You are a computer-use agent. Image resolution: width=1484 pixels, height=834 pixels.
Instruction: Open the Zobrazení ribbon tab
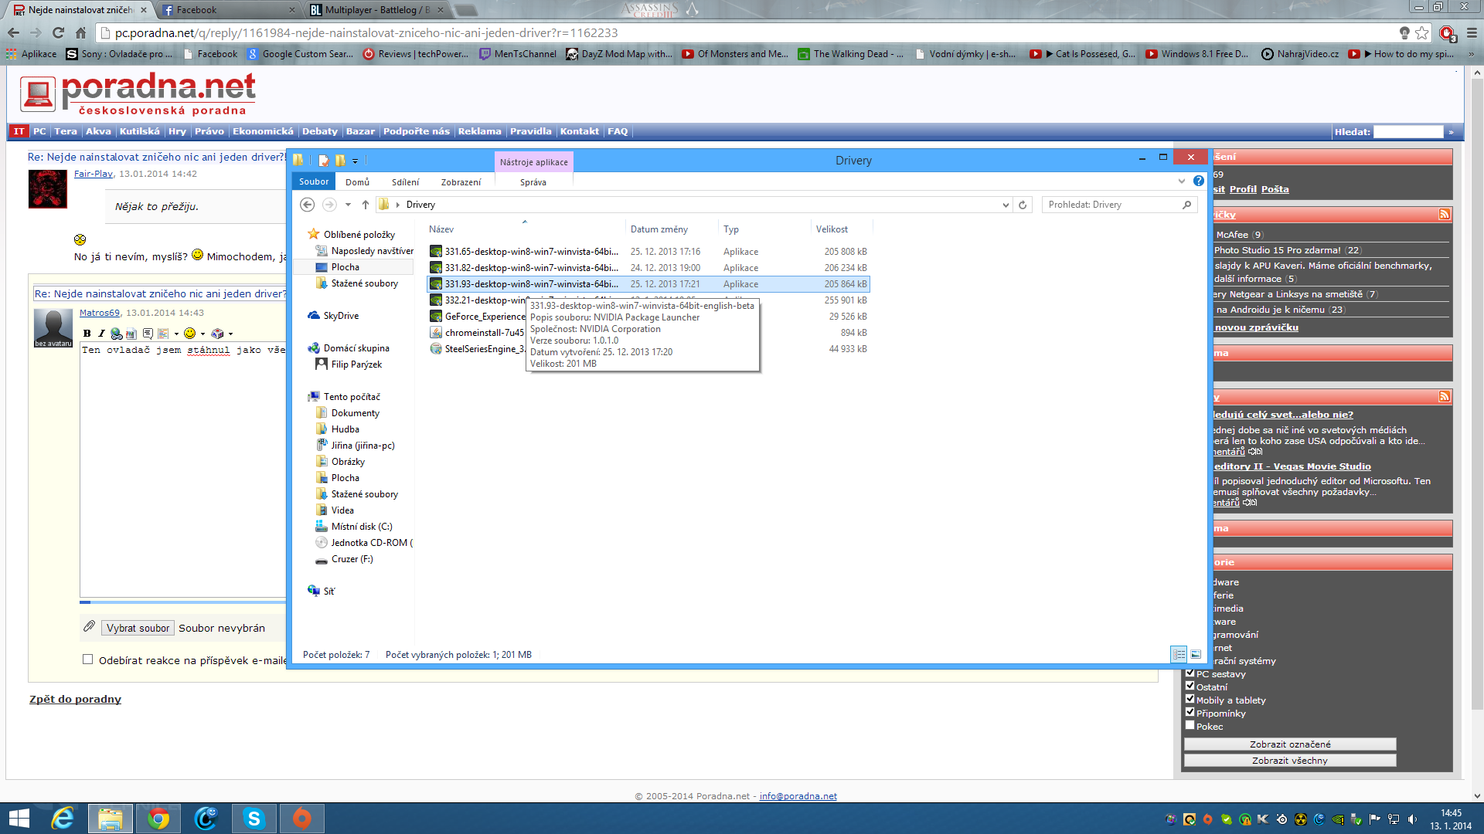click(461, 182)
